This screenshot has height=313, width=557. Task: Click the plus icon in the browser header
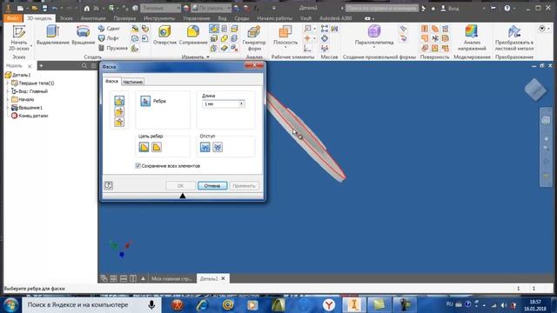tap(41, 66)
